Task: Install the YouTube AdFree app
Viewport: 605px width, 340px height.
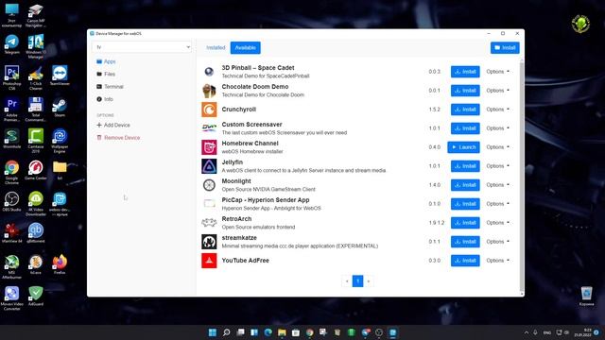Action: pyautogui.click(x=465, y=261)
